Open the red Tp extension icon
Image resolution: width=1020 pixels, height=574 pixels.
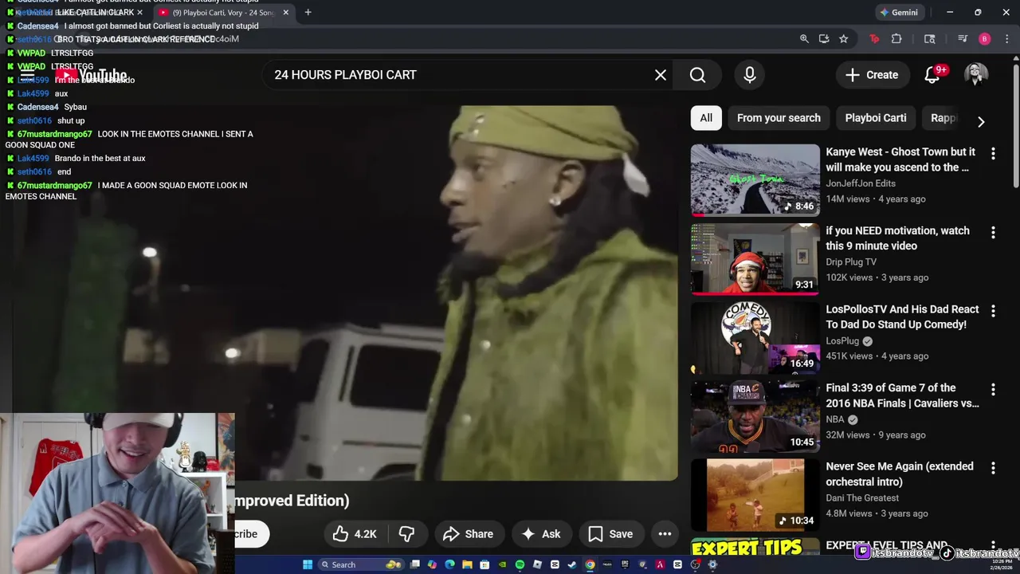point(874,39)
